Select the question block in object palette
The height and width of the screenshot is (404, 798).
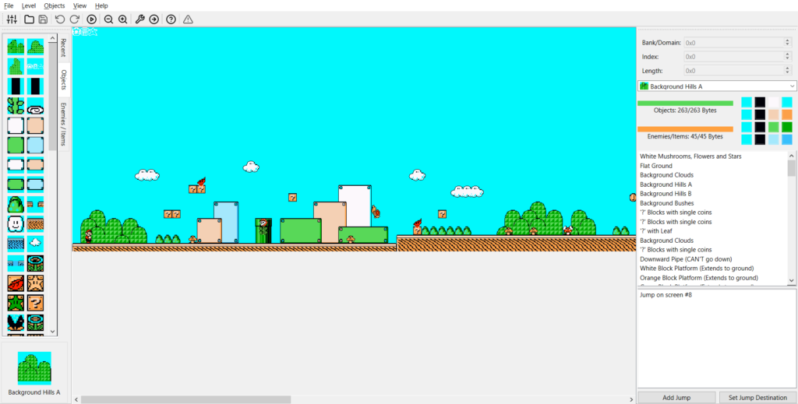tap(36, 303)
